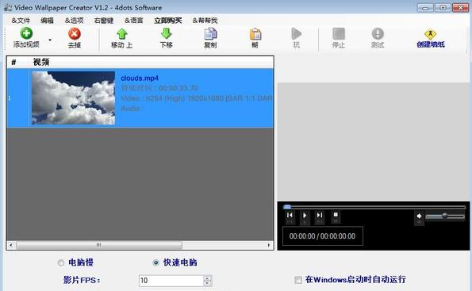Open the &选项 menu

tap(74, 21)
